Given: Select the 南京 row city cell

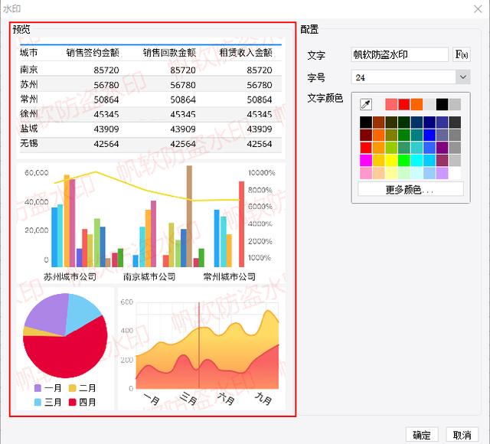Looking at the screenshot, I should coord(29,70).
